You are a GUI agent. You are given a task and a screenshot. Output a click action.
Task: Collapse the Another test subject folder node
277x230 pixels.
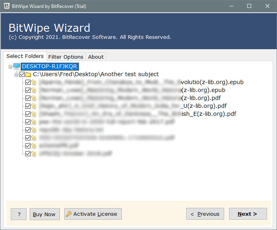tap(16, 75)
